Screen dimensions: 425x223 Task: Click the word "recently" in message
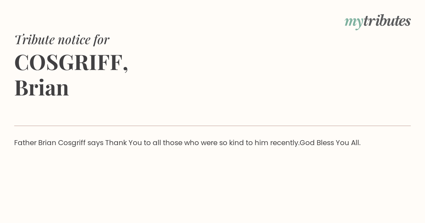pyautogui.click(x=284, y=143)
